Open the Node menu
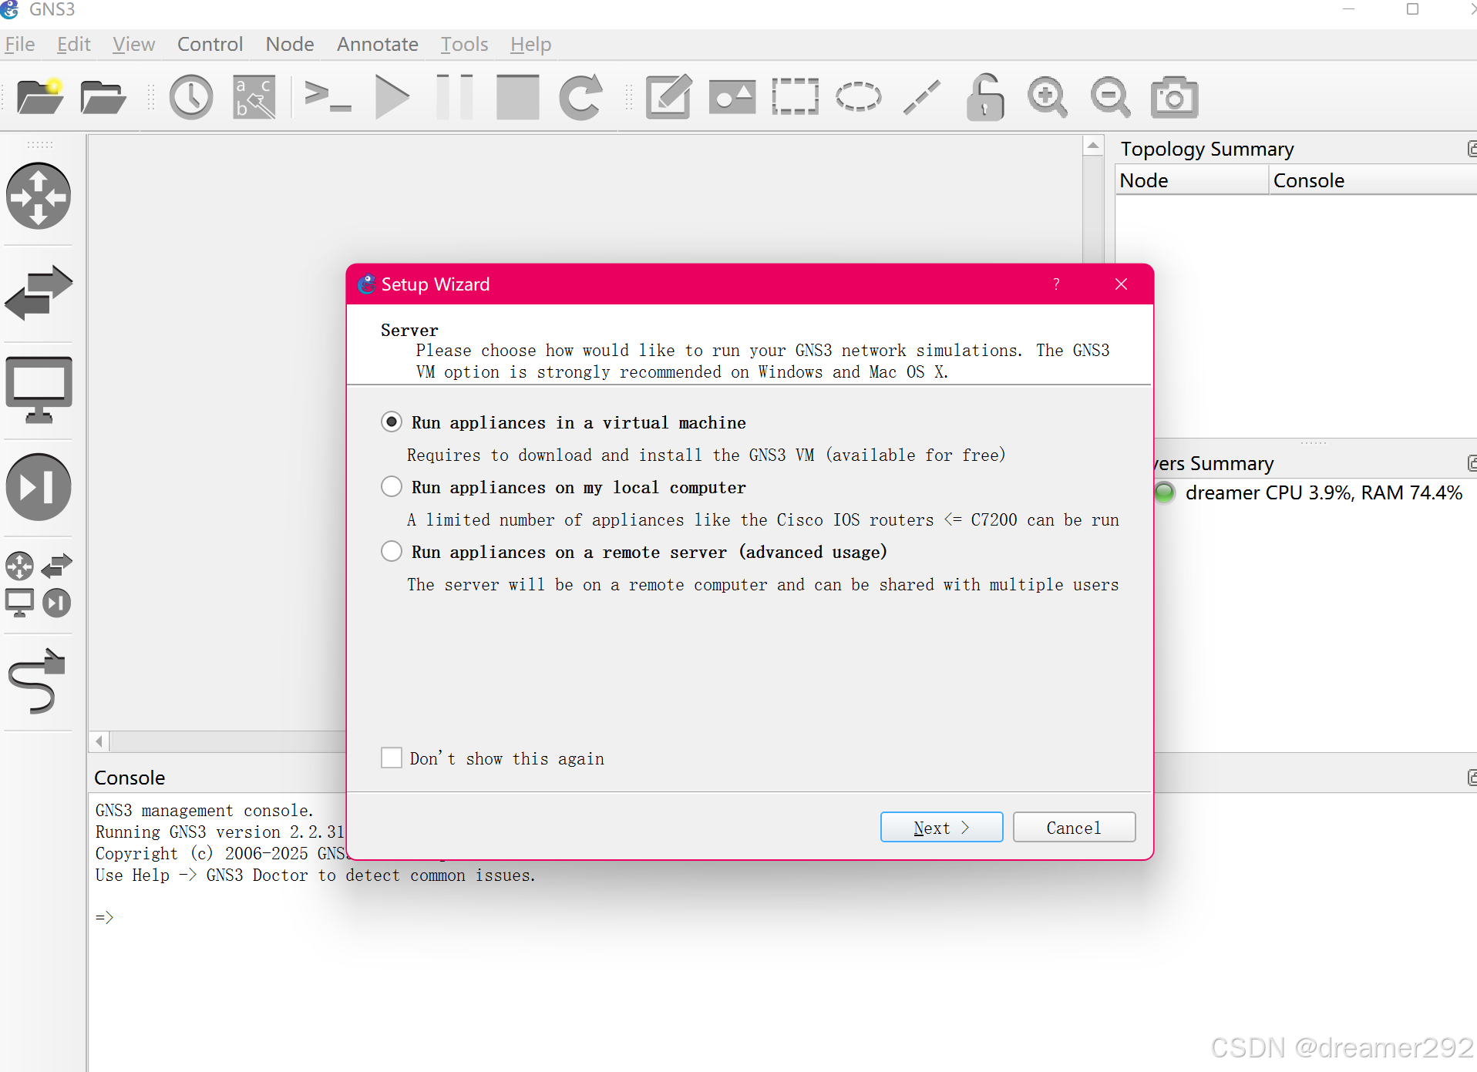This screenshot has width=1477, height=1072. click(x=290, y=45)
